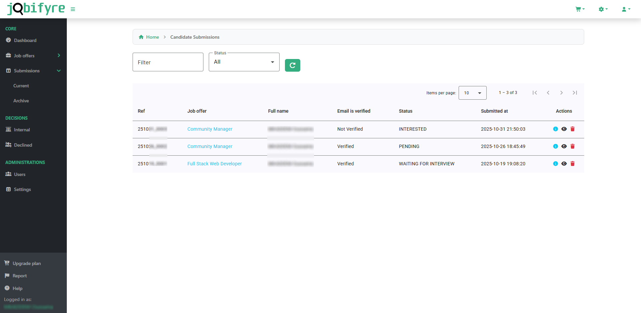641x313 pixels.
Task: Open the Status filter dropdown
Action: click(244, 62)
